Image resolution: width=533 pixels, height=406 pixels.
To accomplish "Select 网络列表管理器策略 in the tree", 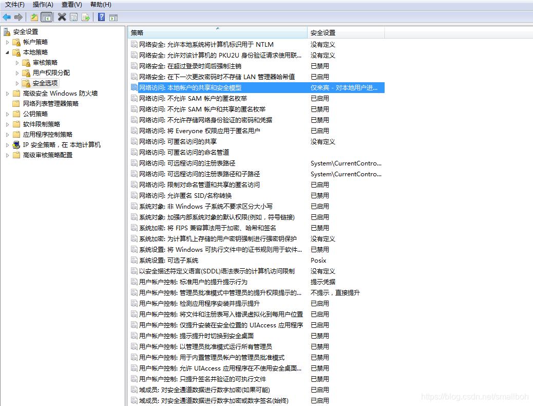I will click(51, 104).
